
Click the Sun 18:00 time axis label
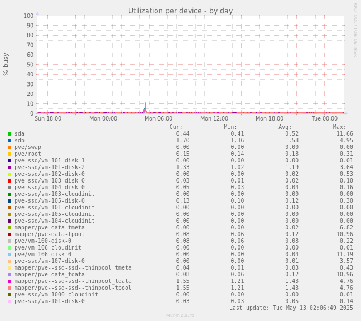click(48, 118)
